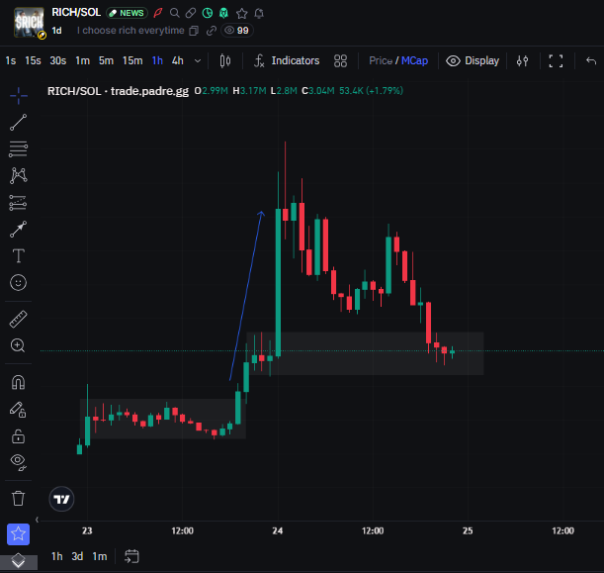Copy the token description text
Image resolution: width=604 pixels, height=573 pixels.
pyautogui.click(x=194, y=31)
